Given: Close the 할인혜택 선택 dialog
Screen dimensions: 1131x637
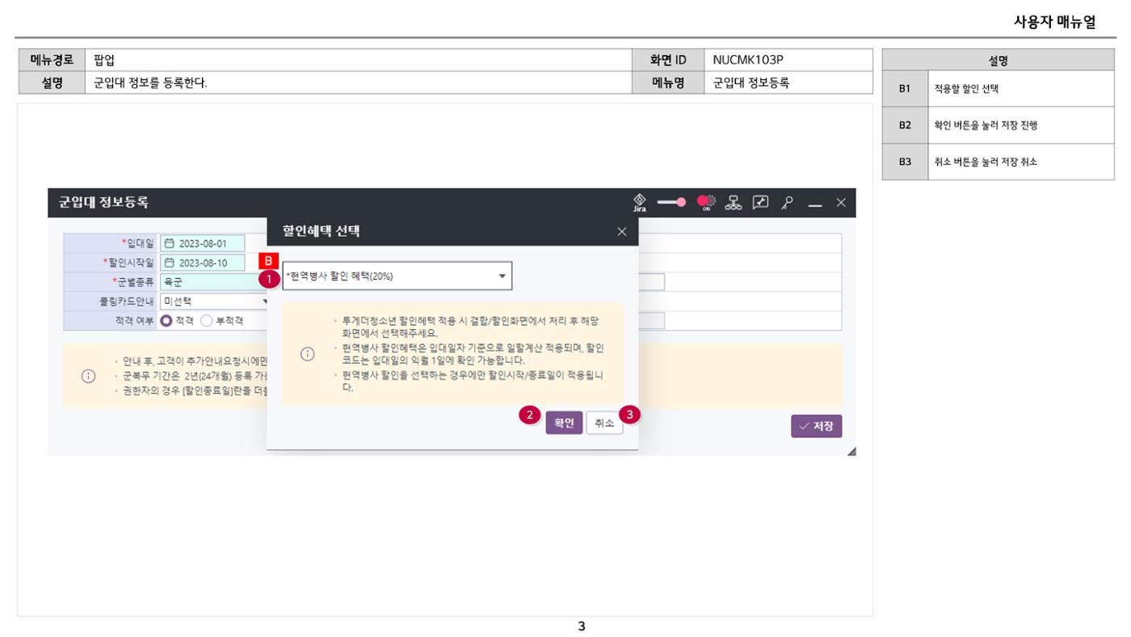Looking at the screenshot, I should coord(621,232).
